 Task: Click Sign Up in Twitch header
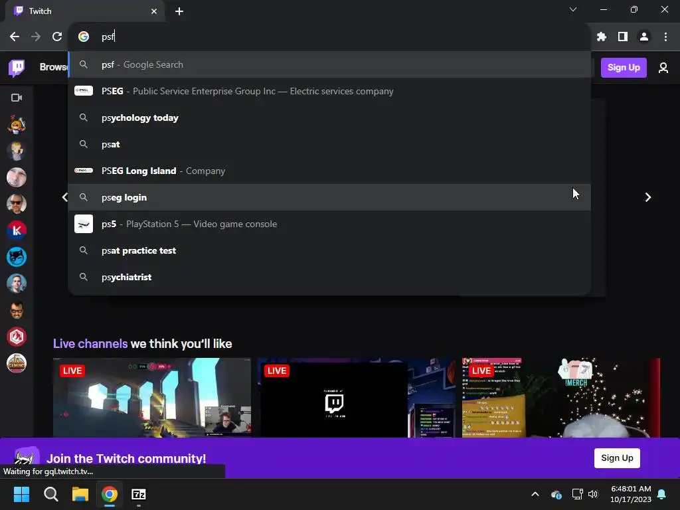point(624,68)
